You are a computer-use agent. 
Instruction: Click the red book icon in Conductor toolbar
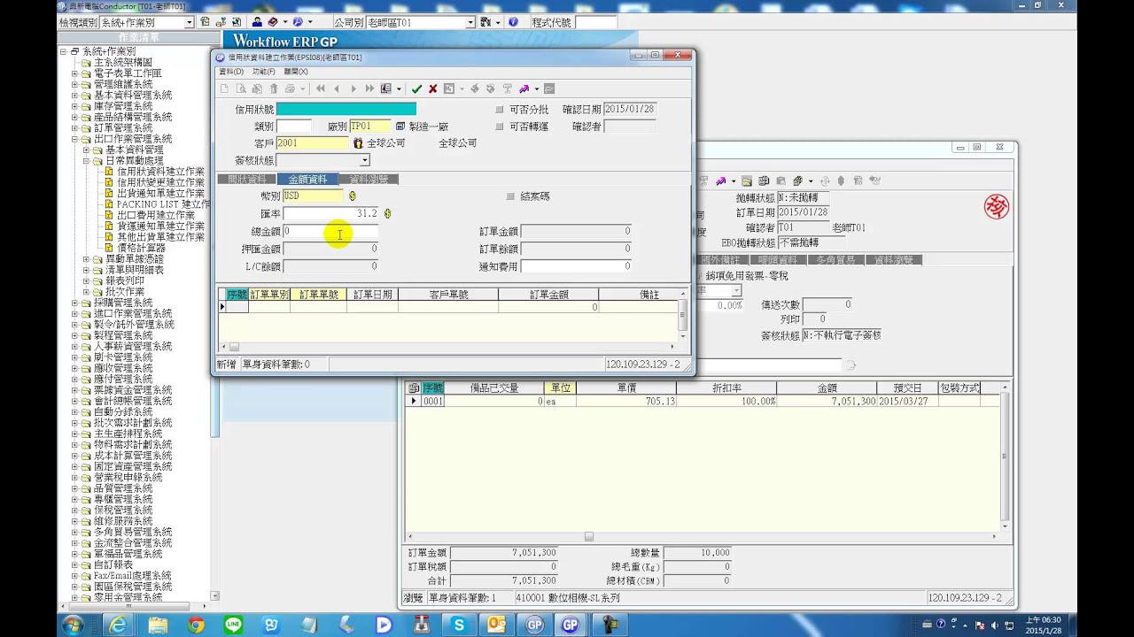[x=273, y=22]
